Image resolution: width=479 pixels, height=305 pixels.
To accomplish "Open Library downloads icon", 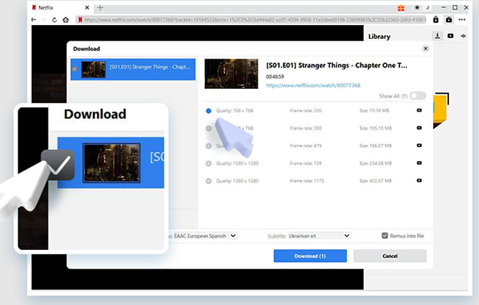I will 438,36.
